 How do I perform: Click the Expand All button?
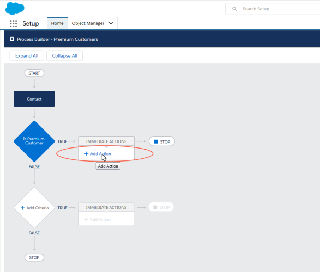click(27, 56)
